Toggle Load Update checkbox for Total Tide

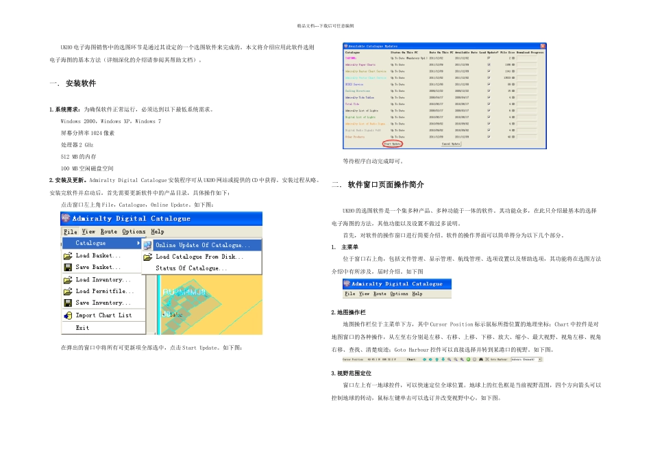[x=489, y=103]
